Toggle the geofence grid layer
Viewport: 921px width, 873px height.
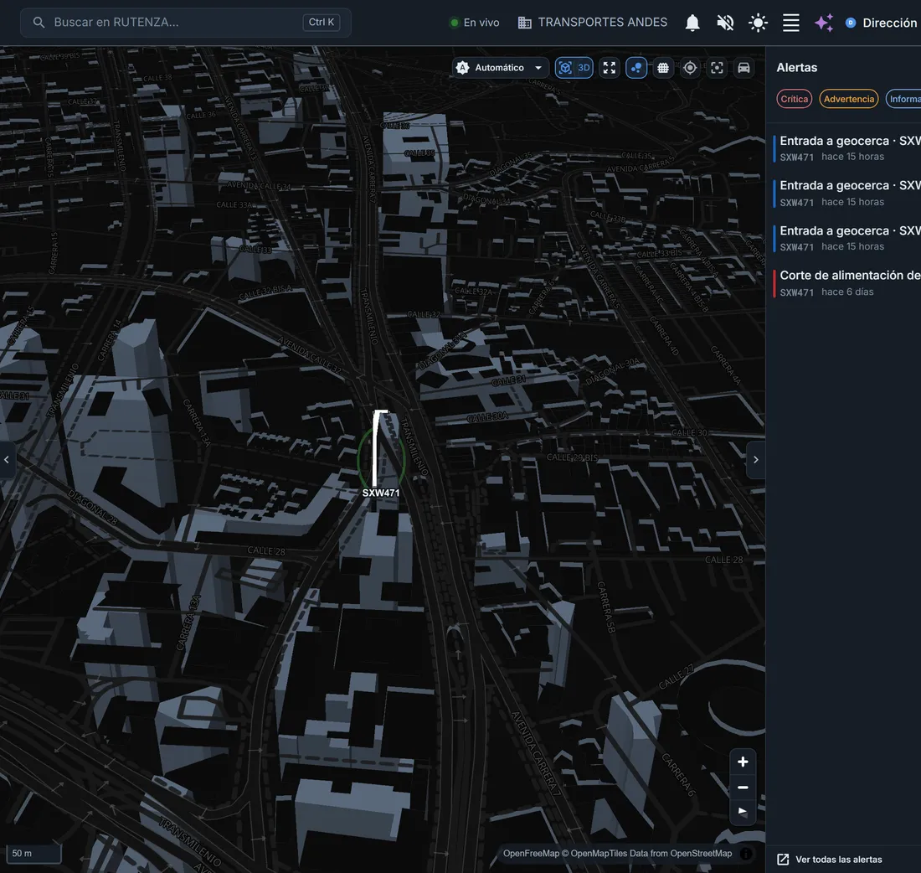click(663, 68)
